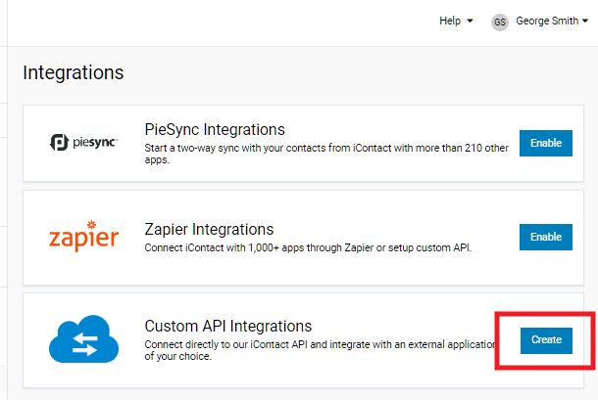Open the George Smith account menu

click(x=552, y=21)
